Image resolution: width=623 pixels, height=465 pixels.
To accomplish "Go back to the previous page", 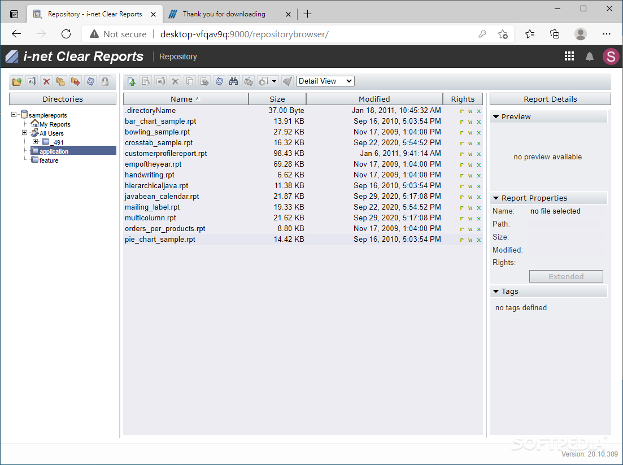I will (16, 34).
